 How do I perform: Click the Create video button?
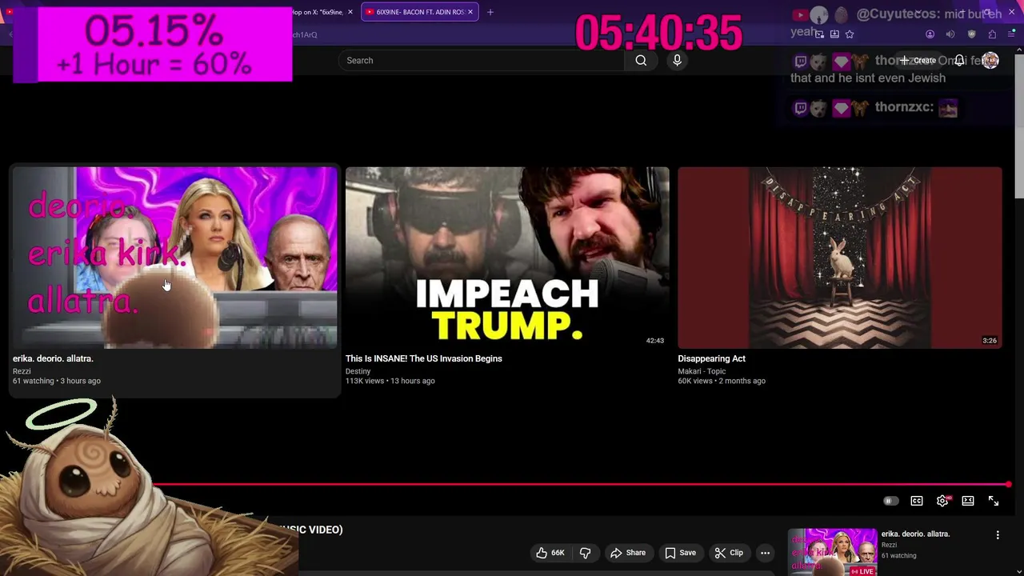point(918,60)
